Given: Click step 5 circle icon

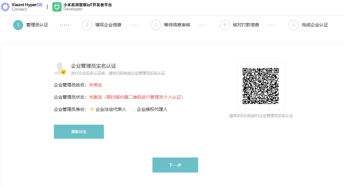Looking at the screenshot, I should point(294,25).
